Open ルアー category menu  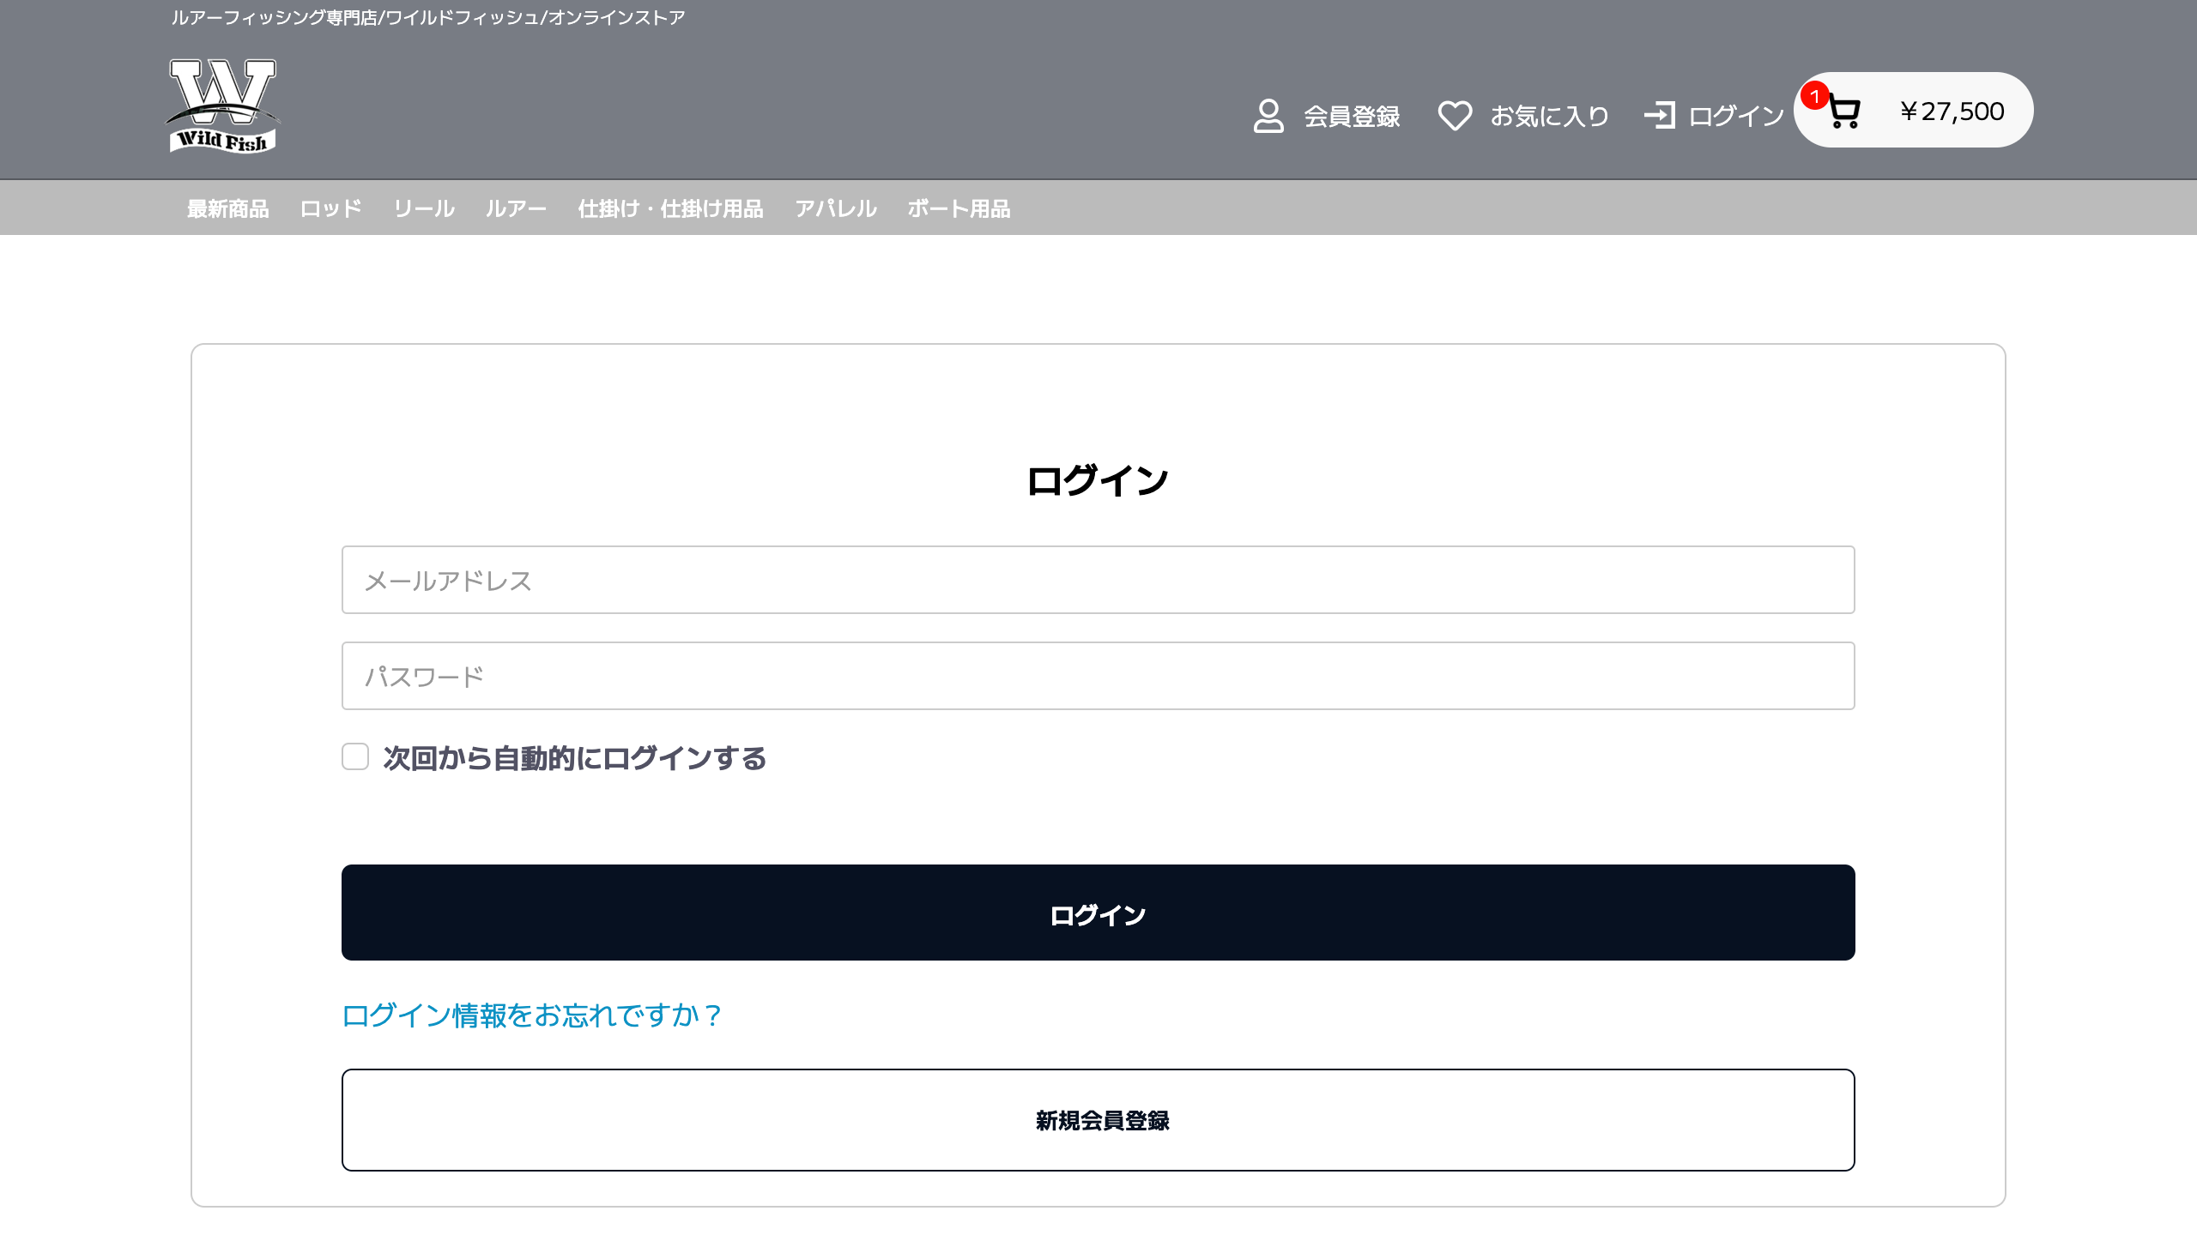pos(516,208)
